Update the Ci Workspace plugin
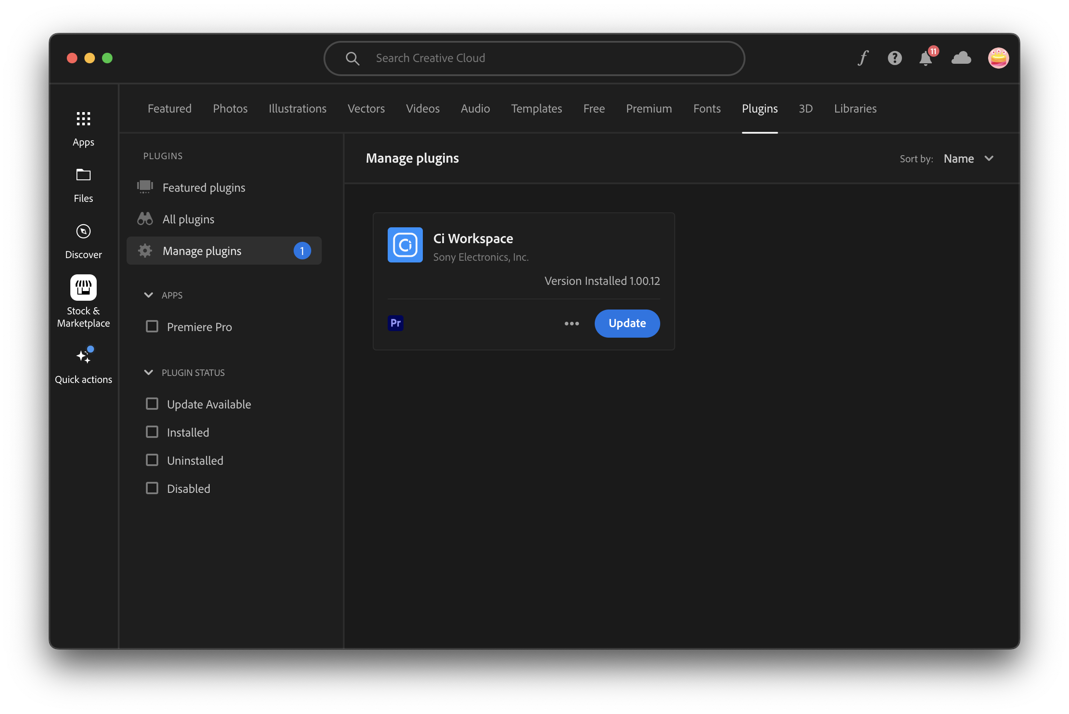 (x=627, y=323)
